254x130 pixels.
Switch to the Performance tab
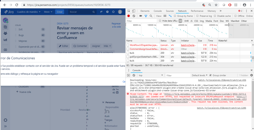[x=197, y=11]
